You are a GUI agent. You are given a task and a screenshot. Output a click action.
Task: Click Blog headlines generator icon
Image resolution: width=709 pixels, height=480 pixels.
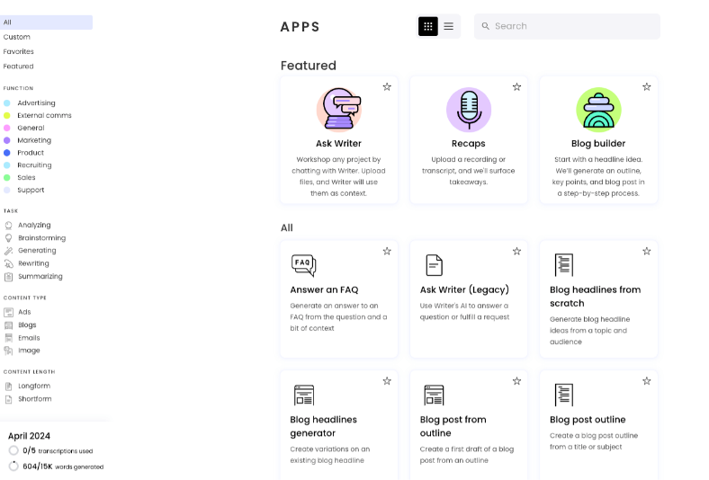pos(304,396)
